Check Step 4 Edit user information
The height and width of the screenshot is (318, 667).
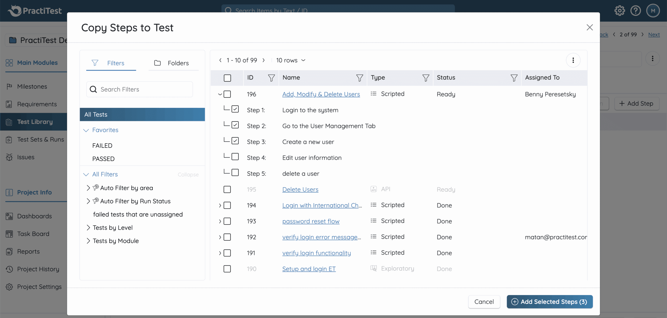click(235, 157)
